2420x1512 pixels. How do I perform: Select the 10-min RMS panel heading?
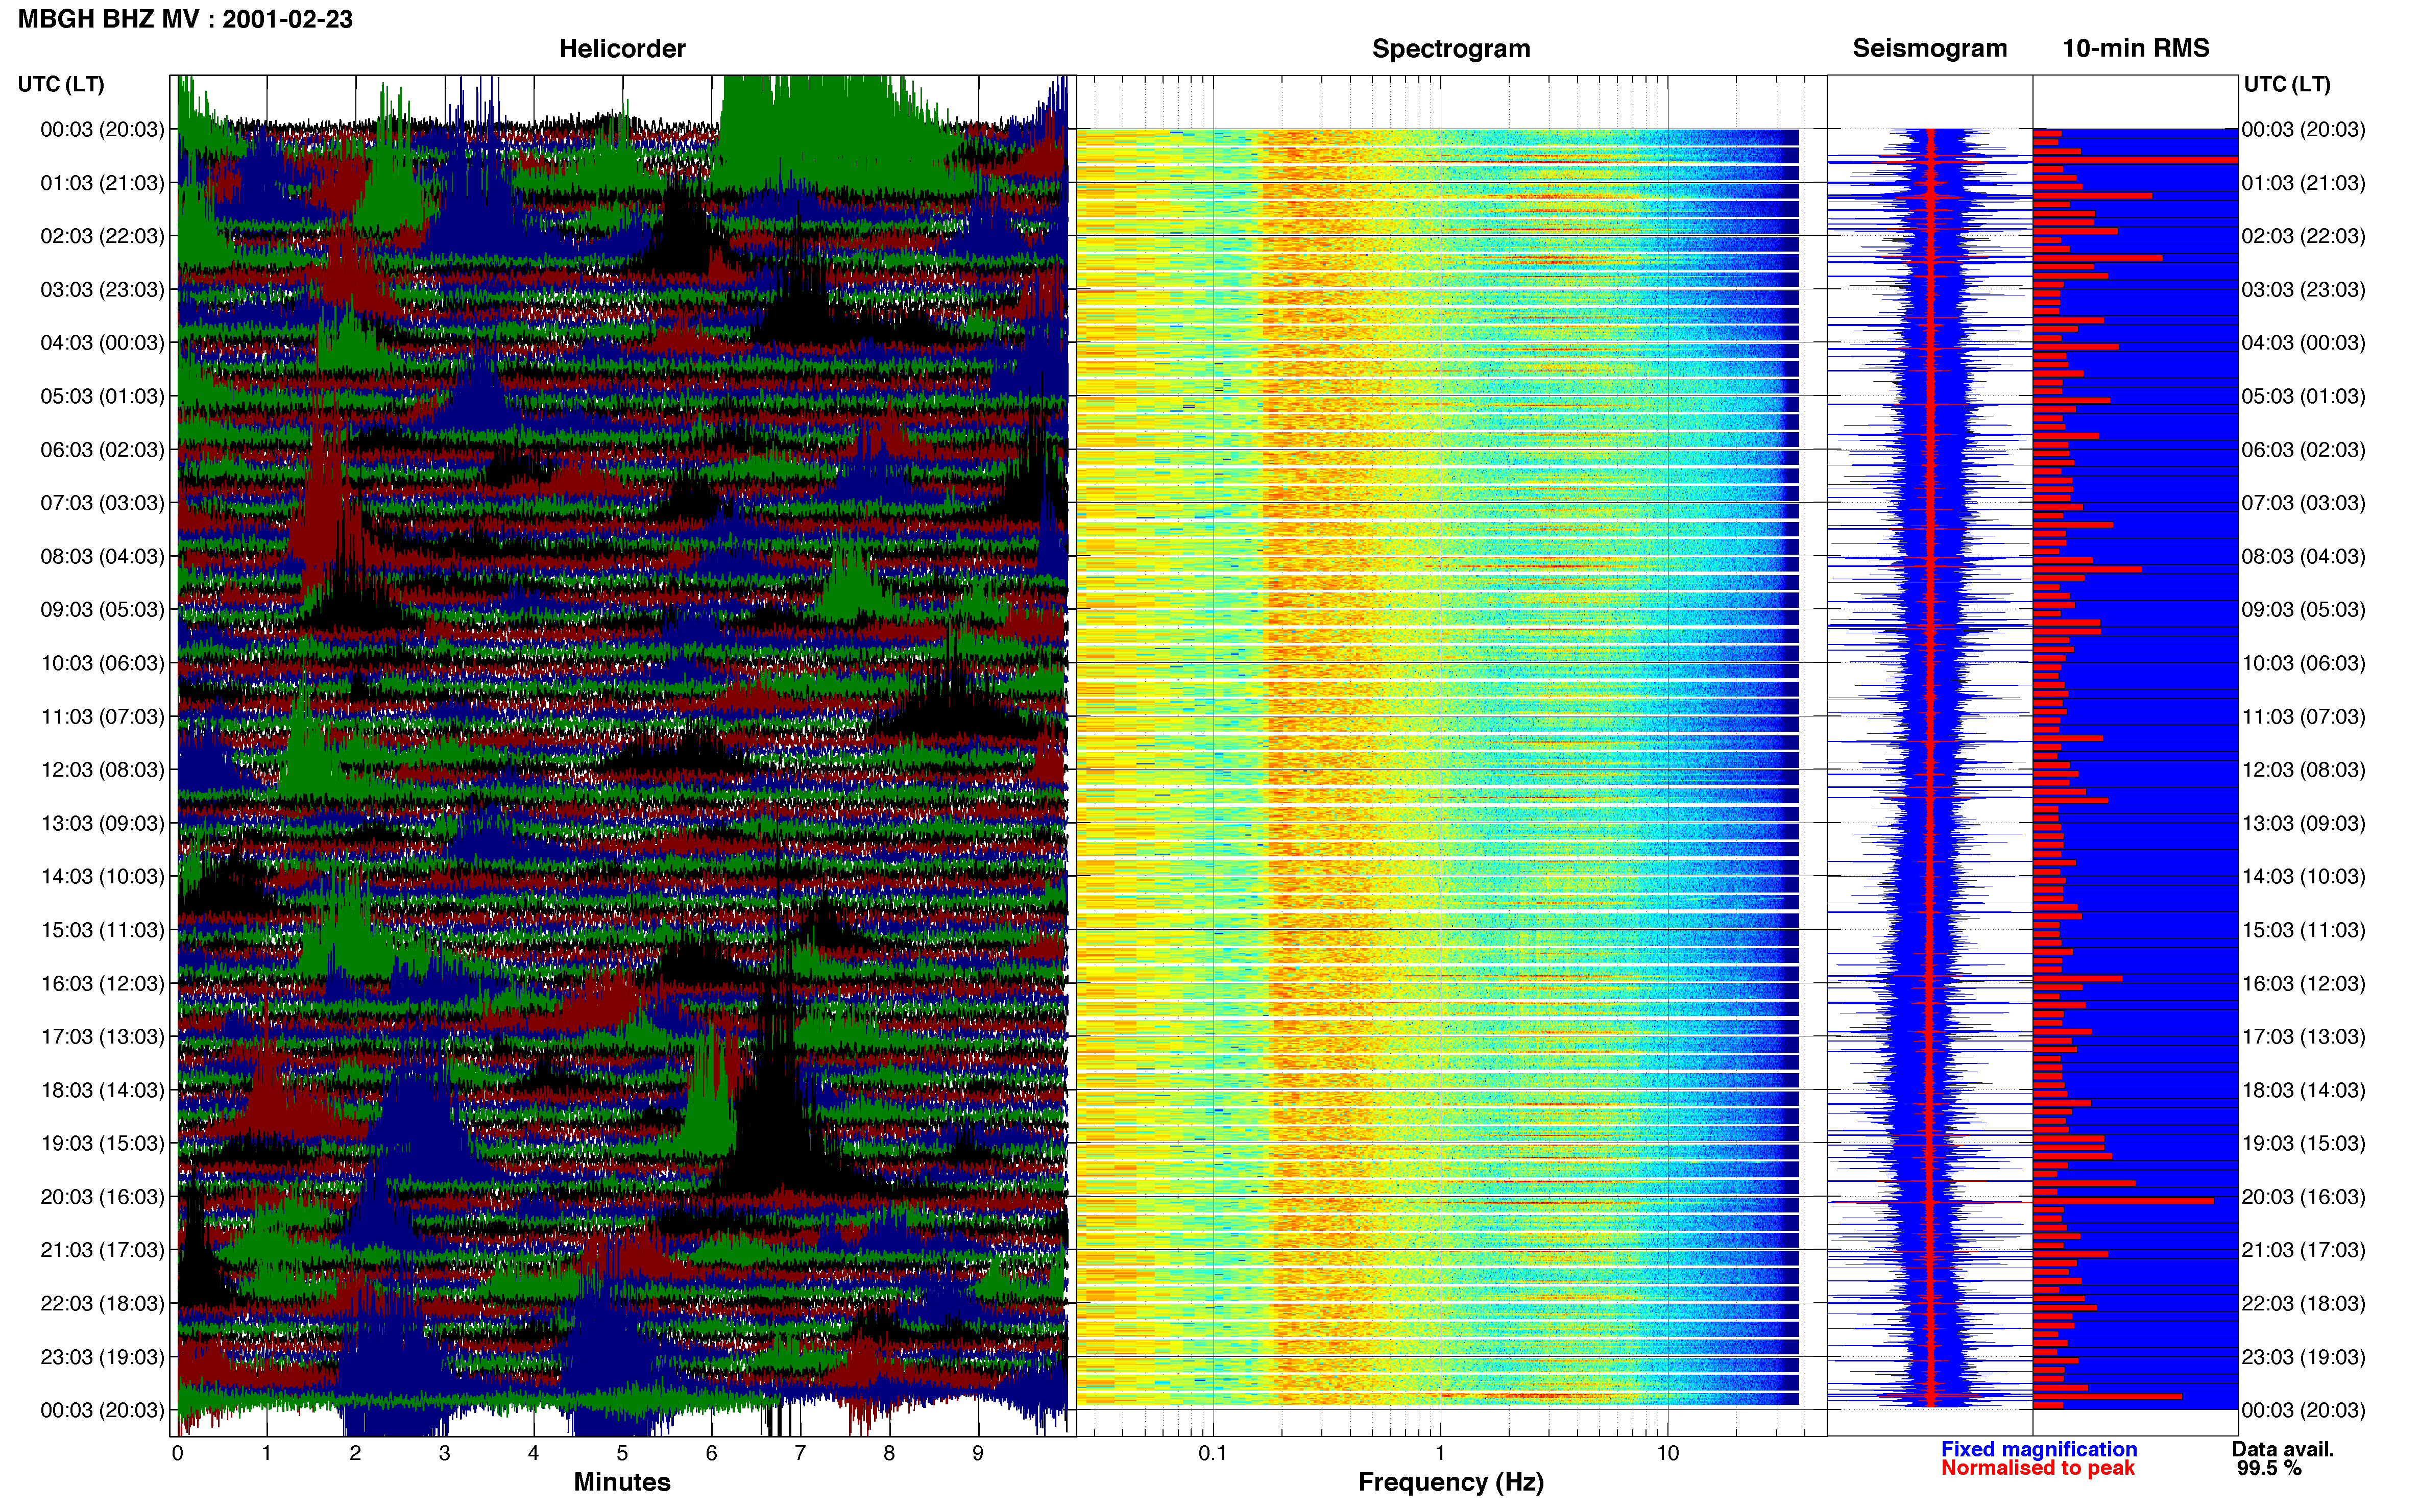point(2136,48)
